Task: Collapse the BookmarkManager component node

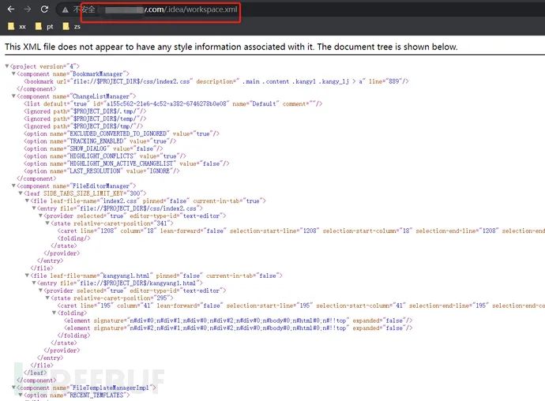Action: (x=13, y=73)
